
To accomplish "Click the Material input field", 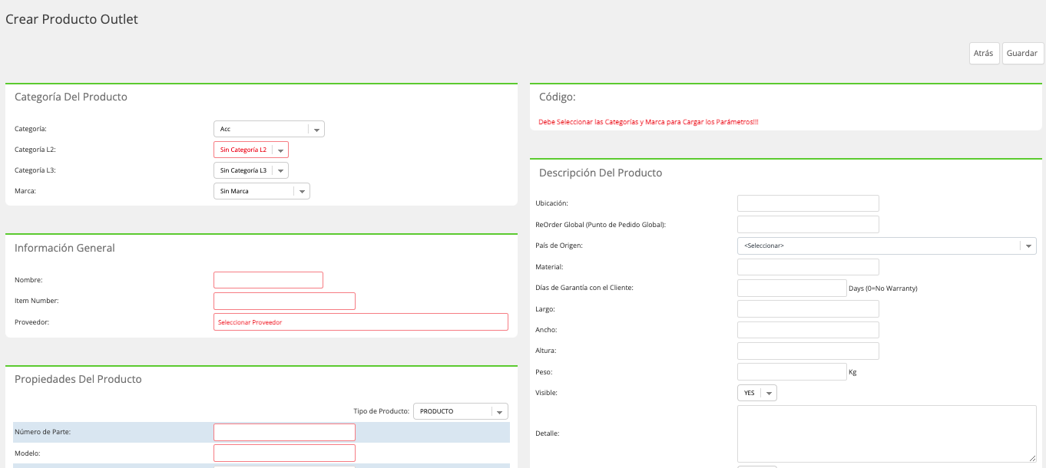I will tap(808, 267).
